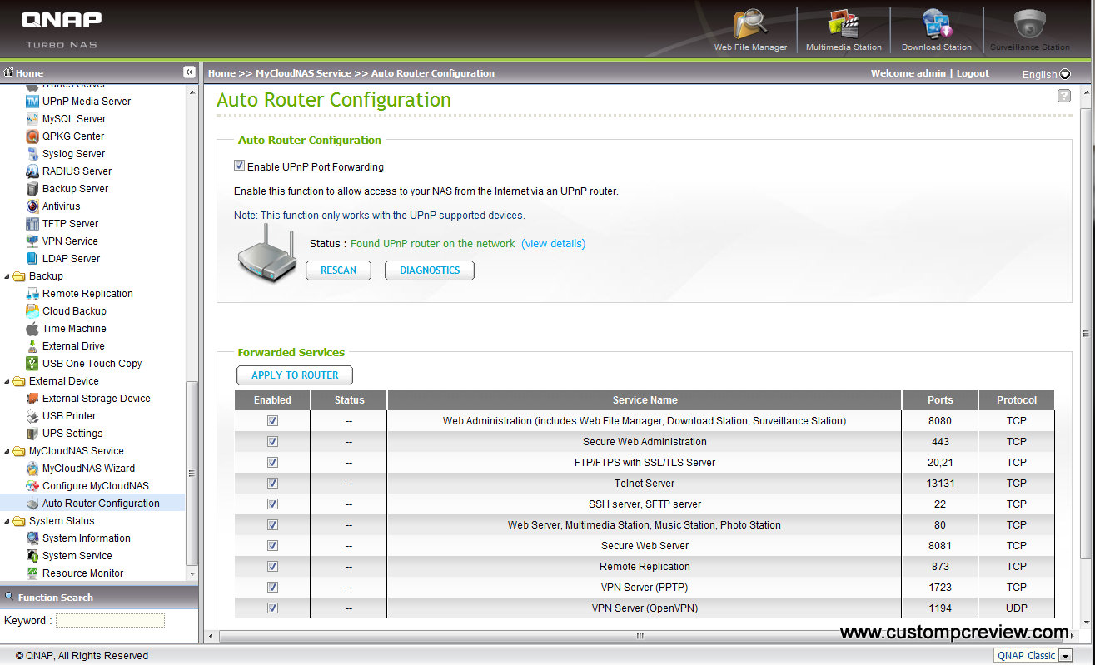Click the DIAGNOSTICS button

click(430, 270)
